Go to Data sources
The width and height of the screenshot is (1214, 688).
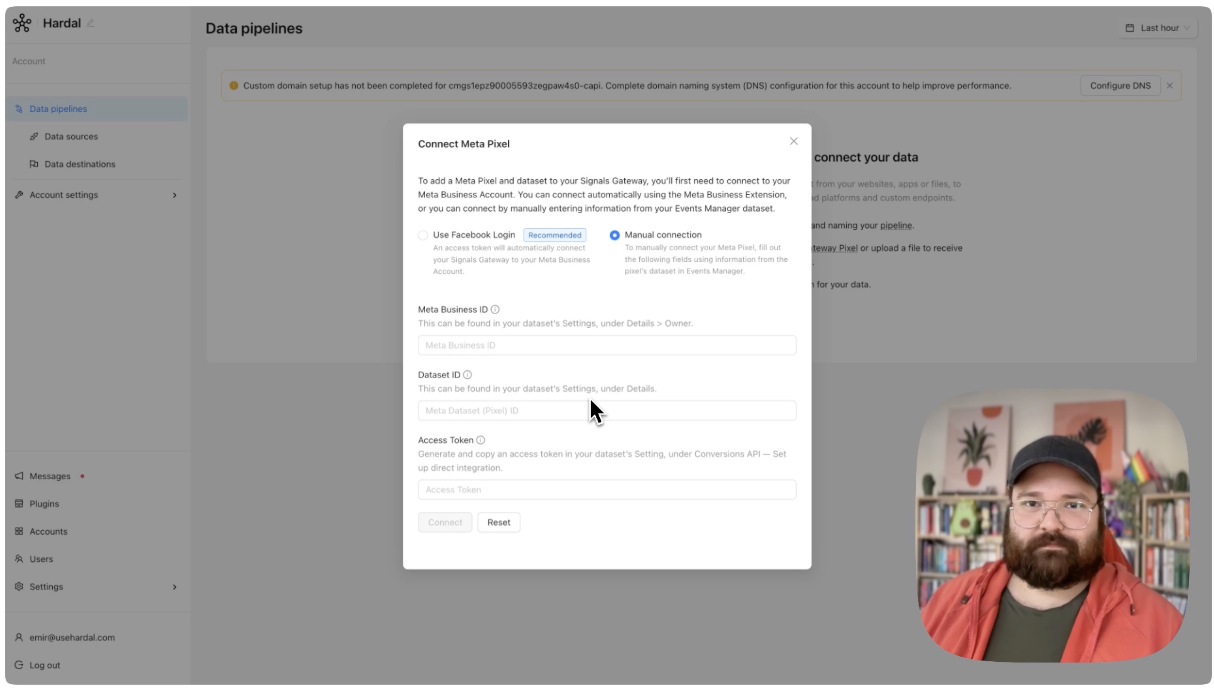coord(71,136)
